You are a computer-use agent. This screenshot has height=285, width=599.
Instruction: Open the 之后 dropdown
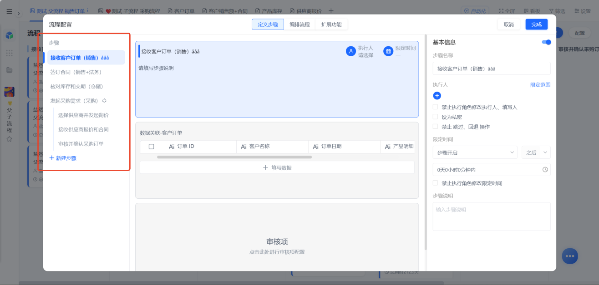(536, 152)
